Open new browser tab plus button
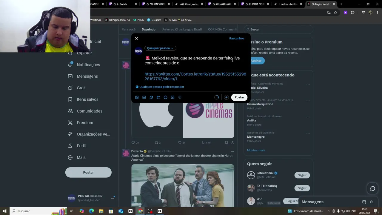This screenshot has width=382, height=215. coord(341,4)
